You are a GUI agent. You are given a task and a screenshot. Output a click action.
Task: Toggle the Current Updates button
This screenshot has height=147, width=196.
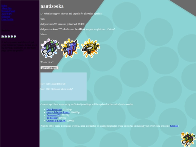click(x=49, y=68)
